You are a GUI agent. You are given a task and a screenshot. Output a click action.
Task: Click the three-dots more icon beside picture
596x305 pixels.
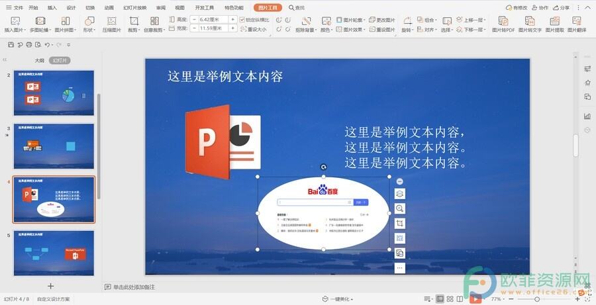399,268
